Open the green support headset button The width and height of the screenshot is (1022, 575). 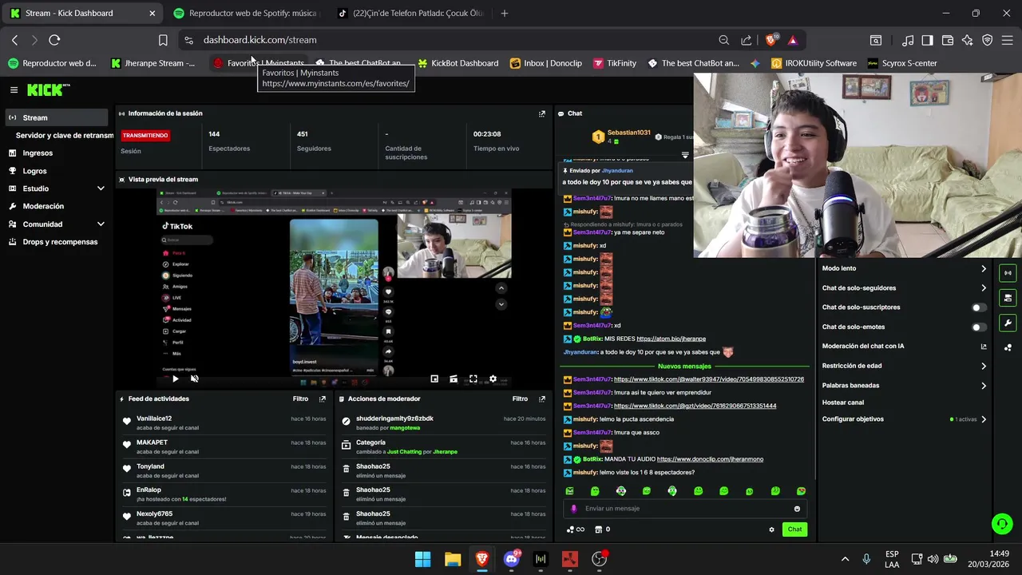click(1001, 524)
